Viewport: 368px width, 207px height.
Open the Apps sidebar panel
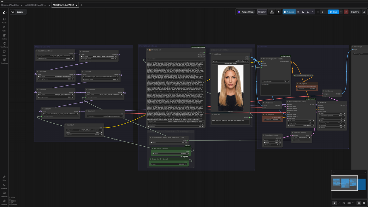(4, 53)
